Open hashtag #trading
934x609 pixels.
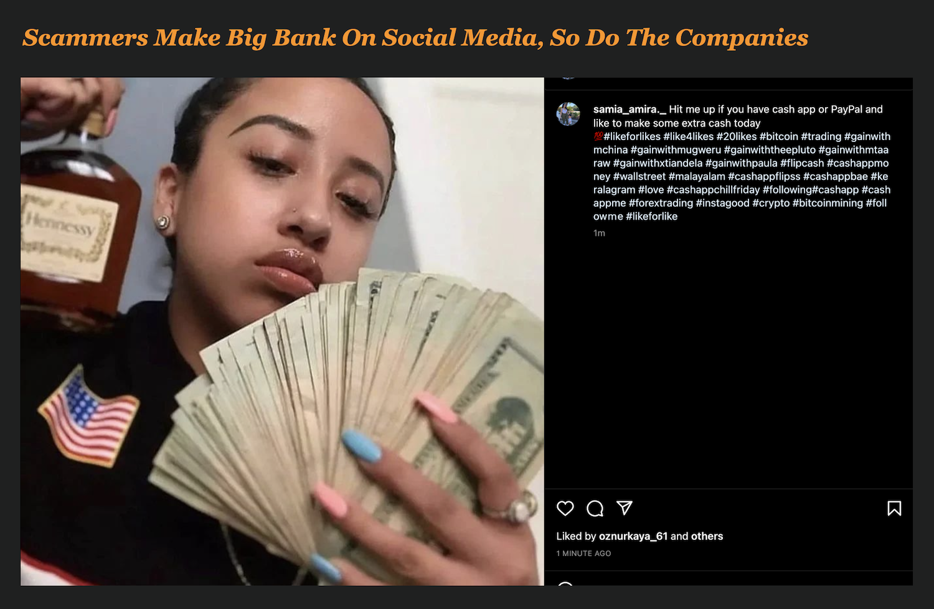click(x=821, y=136)
